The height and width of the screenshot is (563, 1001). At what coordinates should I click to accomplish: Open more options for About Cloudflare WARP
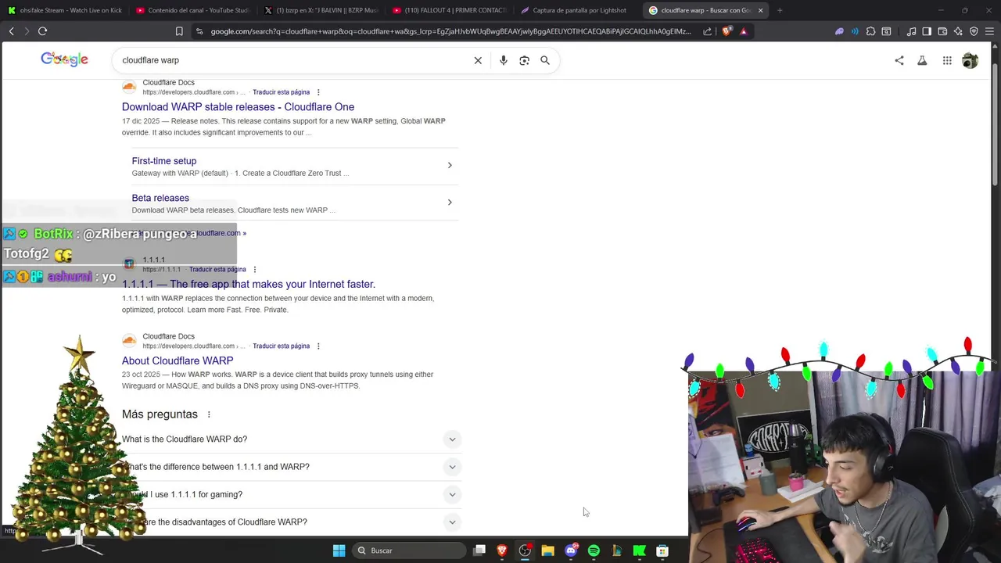coord(318,346)
